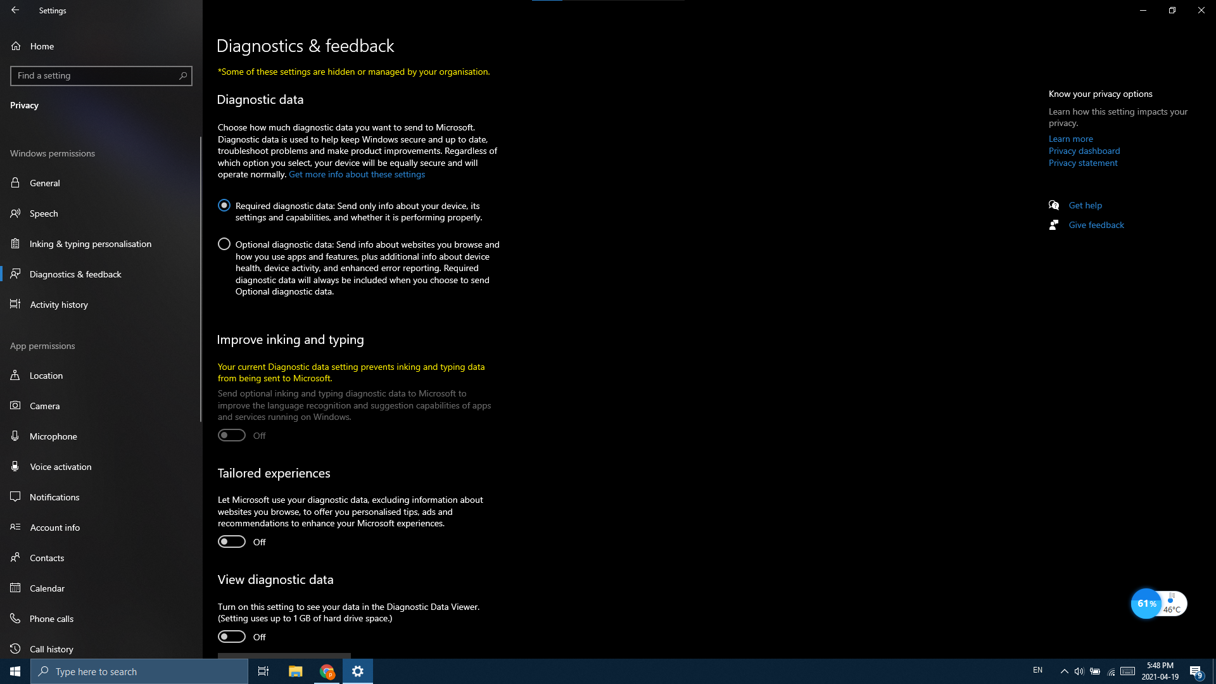
Task: Select Optional diagnostic data radio button
Action: pos(224,244)
